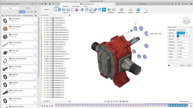
Task: Open the Assemble dropdown menu
Action: point(111,13)
